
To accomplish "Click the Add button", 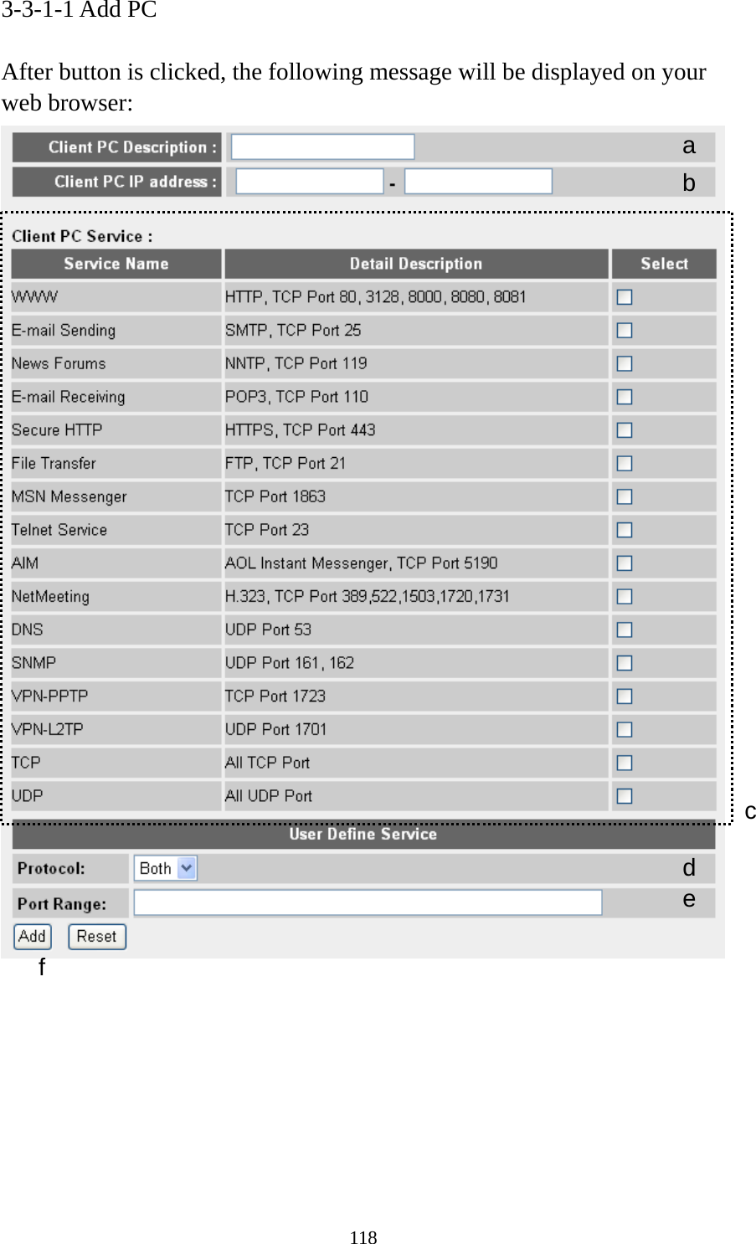I will [x=33, y=937].
